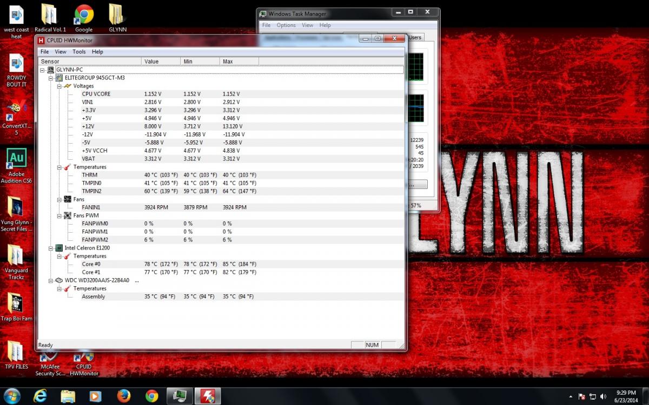Select the McAfee Security Scan desktop shortcut
The width and height of the screenshot is (649, 405).
(x=50, y=364)
